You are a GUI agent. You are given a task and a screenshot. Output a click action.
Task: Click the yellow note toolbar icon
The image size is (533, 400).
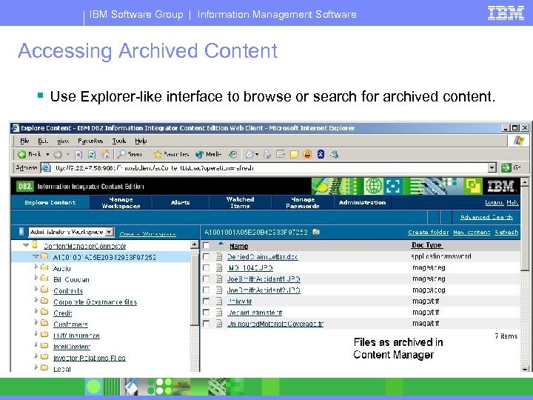(294, 155)
